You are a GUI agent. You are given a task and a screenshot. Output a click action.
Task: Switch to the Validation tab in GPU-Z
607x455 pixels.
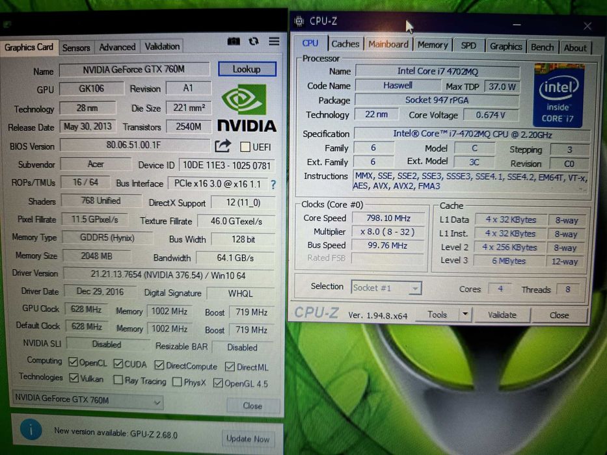tap(162, 46)
